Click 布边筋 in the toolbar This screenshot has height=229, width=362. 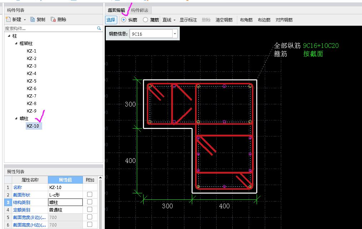pyautogui.click(x=264, y=20)
